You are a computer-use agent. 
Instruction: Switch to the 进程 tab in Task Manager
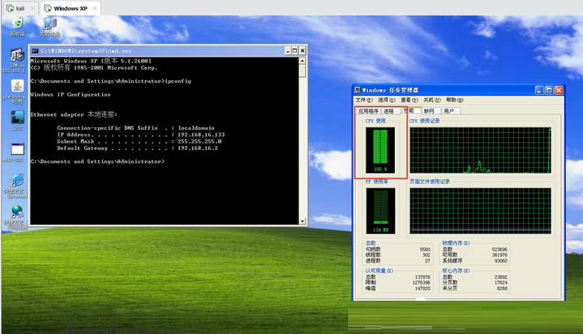(x=389, y=111)
